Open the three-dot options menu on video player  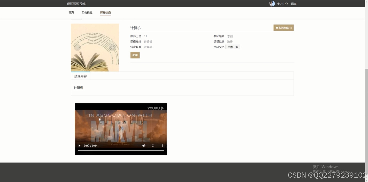click(162, 145)
